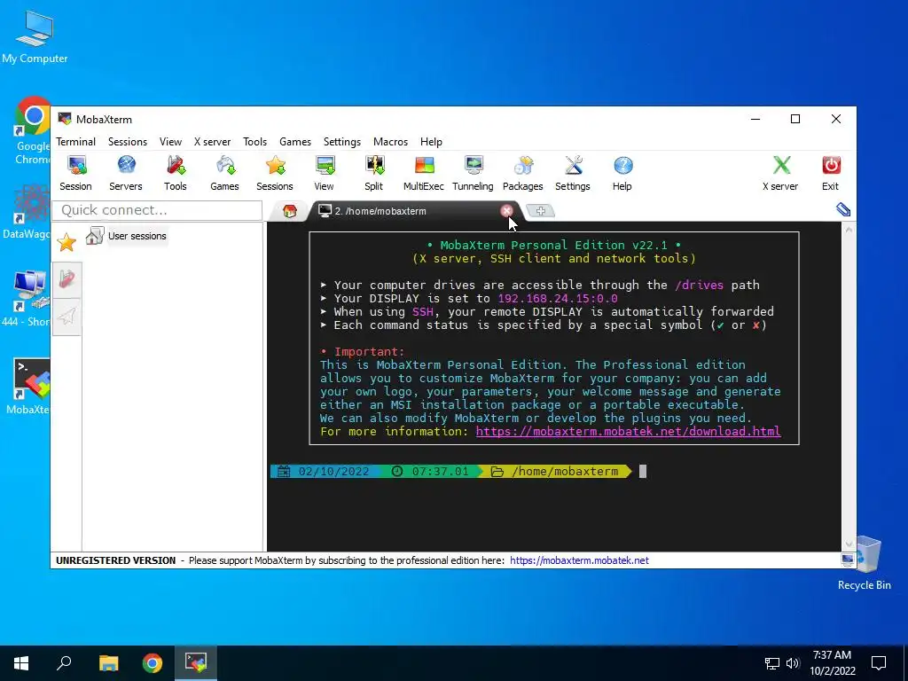The width and height of the screenshot is (908, 681).
Task: Open the Settings toolbar icon
Action: 573,173
